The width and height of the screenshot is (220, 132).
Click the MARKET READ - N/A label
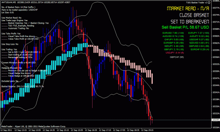tap(188, 8)
